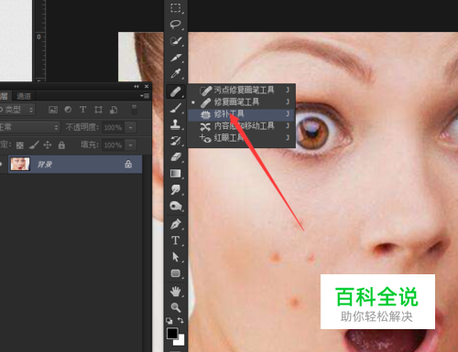The width and height of the screenshot is (458, 352).
Task: Open the layer filter type dropdown
Action: [16, 110]
